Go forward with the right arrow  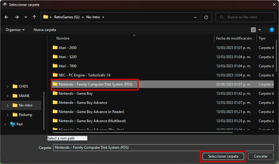(17, 17)
